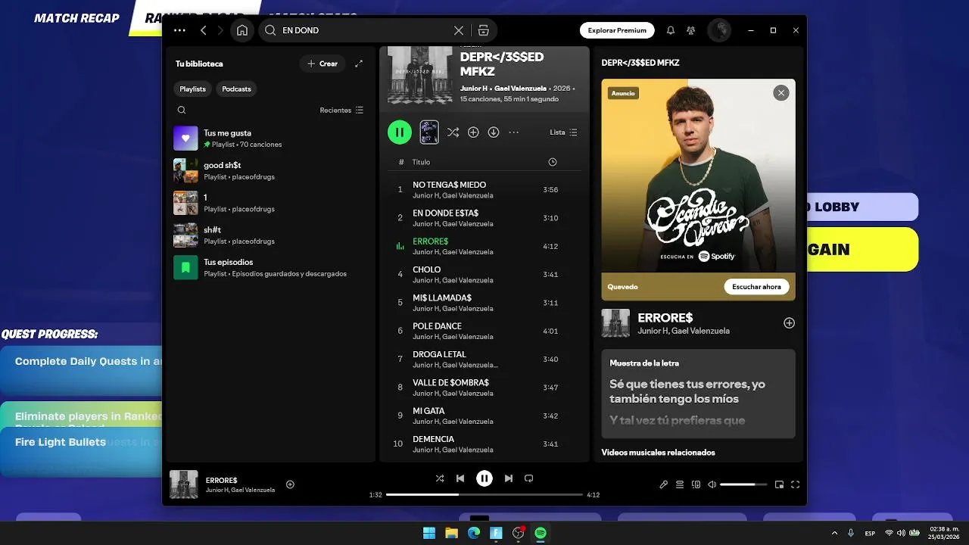This screenshot has width=969, height=545.
Task: Toggle shuffle in the player bar
Action: (x=440, y=478)
